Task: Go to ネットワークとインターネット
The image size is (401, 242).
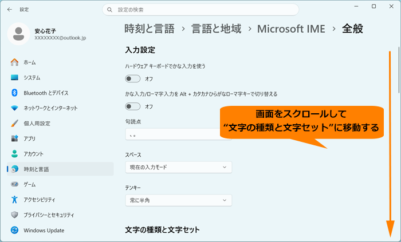Action: click(x=60, y=108)
